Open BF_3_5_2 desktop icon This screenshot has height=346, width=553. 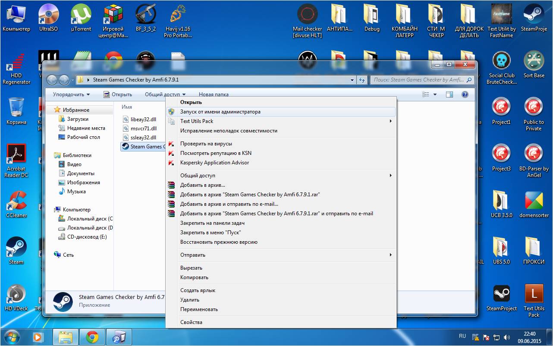tap(146, 18)
